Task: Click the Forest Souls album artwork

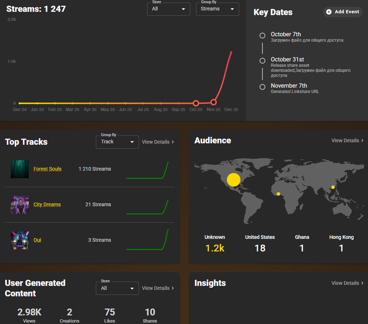Action: pos(20,169)
